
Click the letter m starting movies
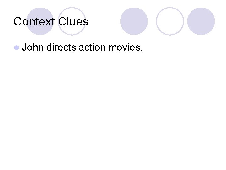[113, 48]
